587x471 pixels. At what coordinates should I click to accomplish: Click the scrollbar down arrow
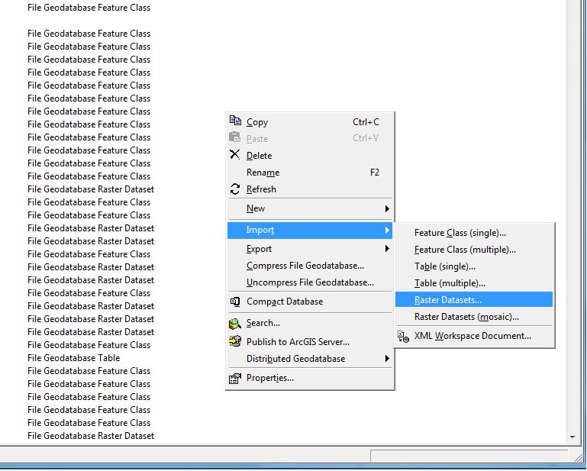click(572, 437)
